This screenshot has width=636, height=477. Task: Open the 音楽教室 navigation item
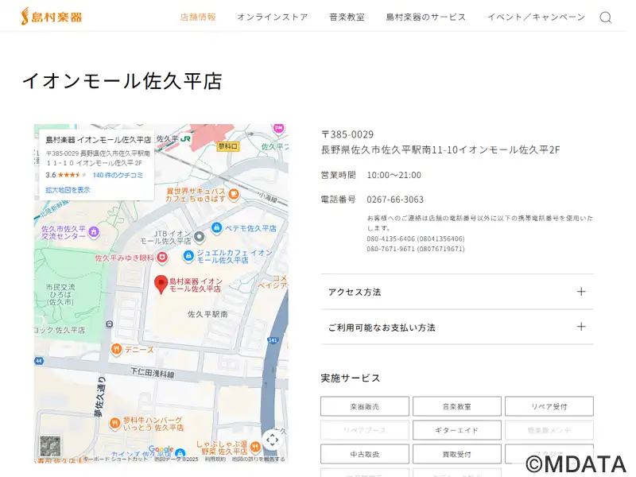[x=347, y=17]
